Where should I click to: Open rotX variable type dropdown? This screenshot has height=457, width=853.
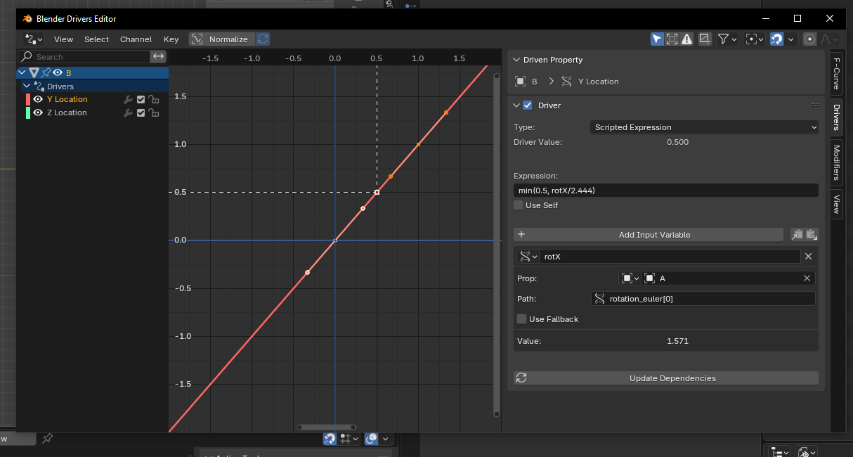[528, 257]
